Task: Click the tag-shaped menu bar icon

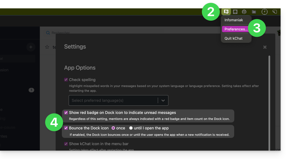Action: [275, 12]
